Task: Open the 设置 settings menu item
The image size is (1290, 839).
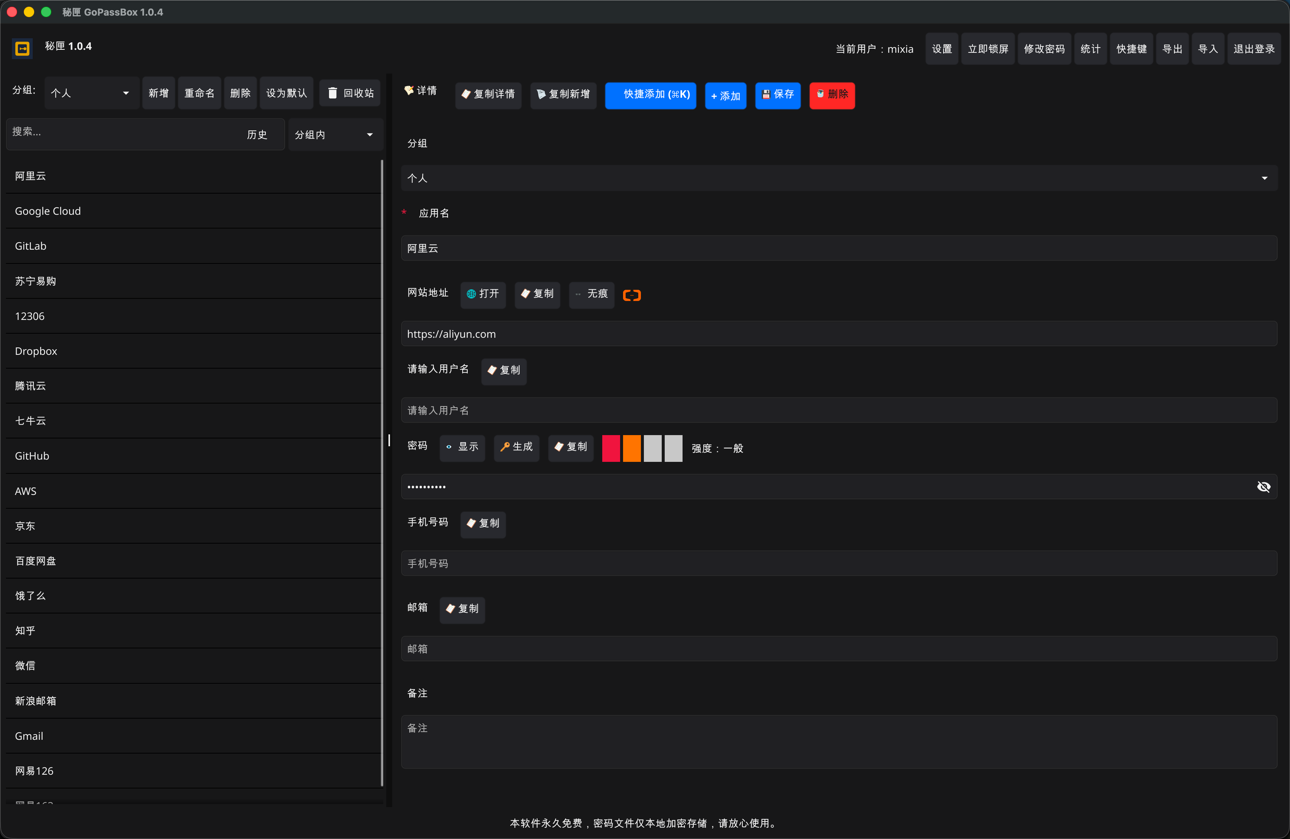Action: coord(942,49)
